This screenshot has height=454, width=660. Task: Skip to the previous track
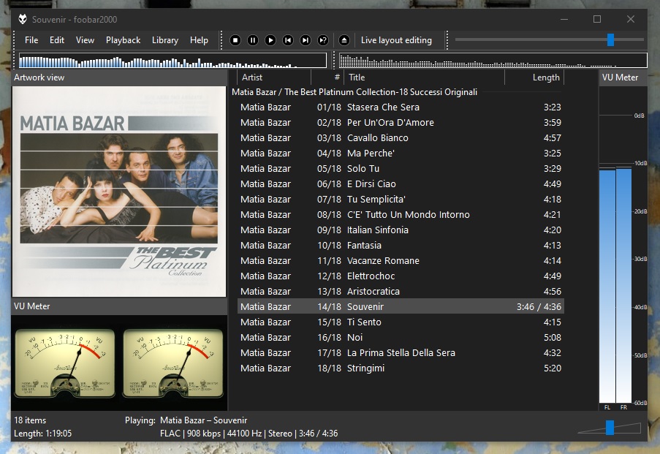[x=288, y=40]
